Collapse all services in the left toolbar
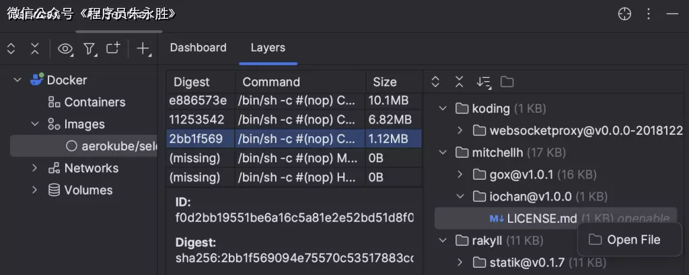689x275 pixels. [x=34, y=48]
